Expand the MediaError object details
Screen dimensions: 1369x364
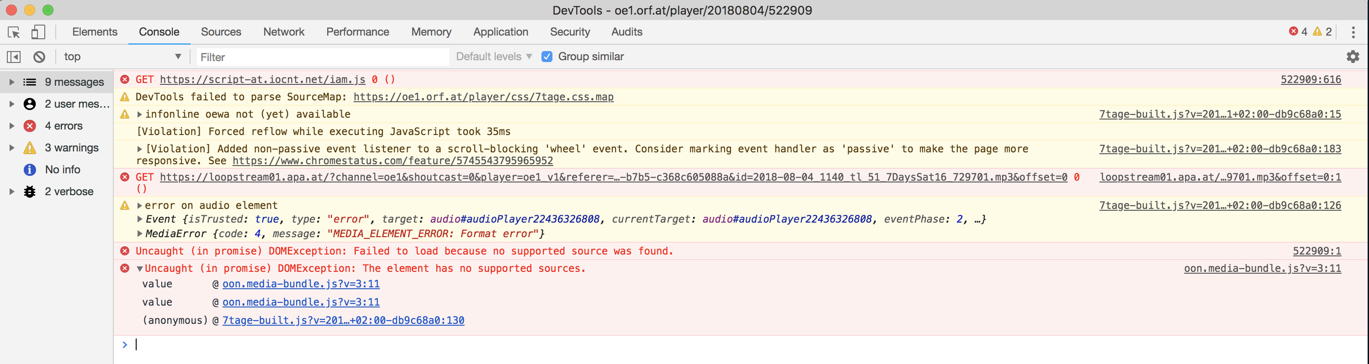[140, 234]
